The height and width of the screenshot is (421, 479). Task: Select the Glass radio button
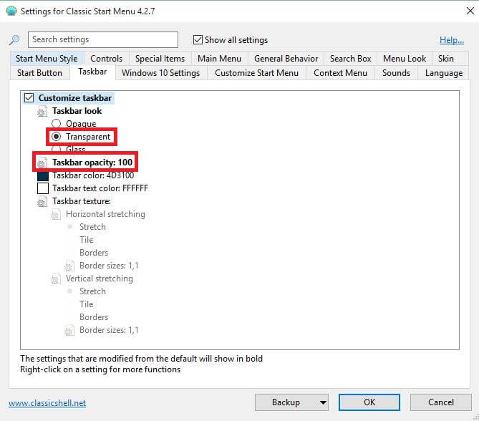click(x=56, y=150)
